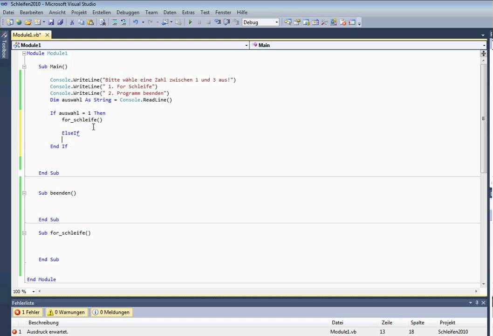The image size is (493, 336).
Task: Toggle the 0 Warnungen filter button
Action: [66, 312]
